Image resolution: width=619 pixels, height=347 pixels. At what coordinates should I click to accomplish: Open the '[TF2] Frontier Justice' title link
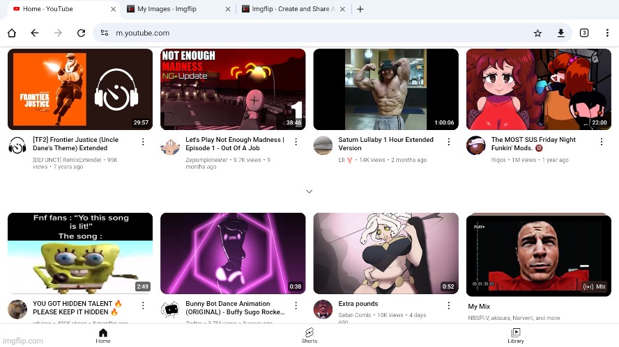click(76, 144)
